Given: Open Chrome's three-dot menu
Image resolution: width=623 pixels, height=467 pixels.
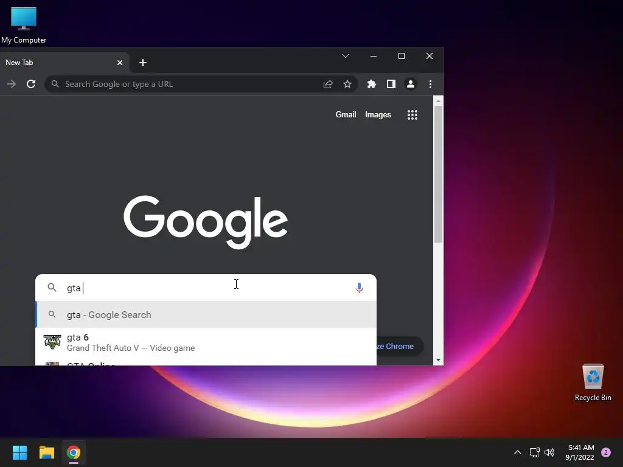Looking at the screenshot, I should click(430, 84).
